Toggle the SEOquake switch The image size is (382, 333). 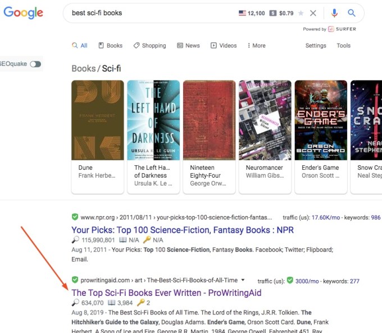pyautogui.click(x=35, y=64)
